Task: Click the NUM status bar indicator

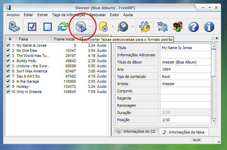Action: 196,140
